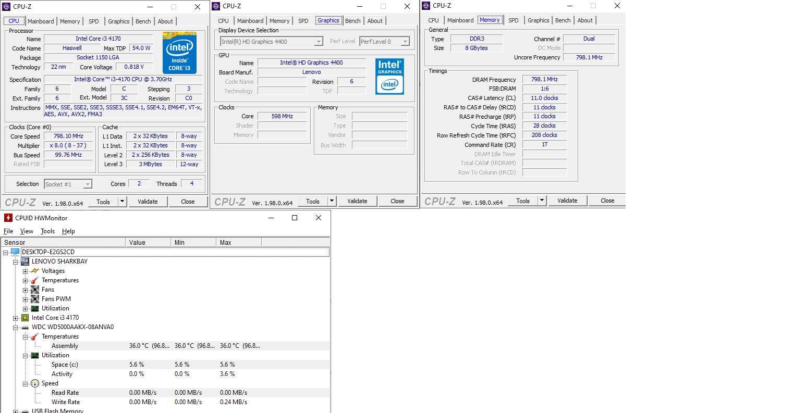Expand the Temperatures node under LENOVO SHARKBAY

(25, 280)
